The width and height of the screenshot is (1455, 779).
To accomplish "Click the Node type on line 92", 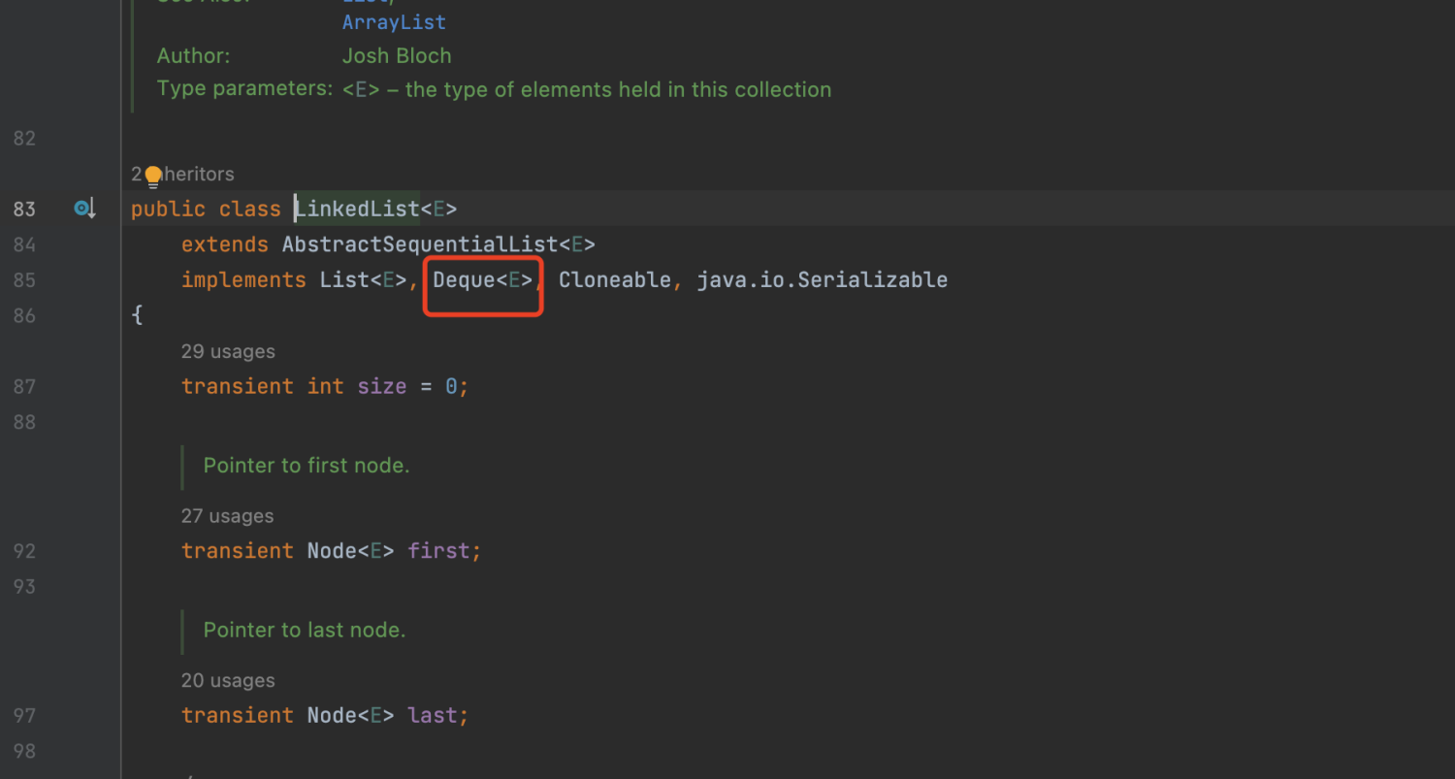I will click(x=332, y=551).
